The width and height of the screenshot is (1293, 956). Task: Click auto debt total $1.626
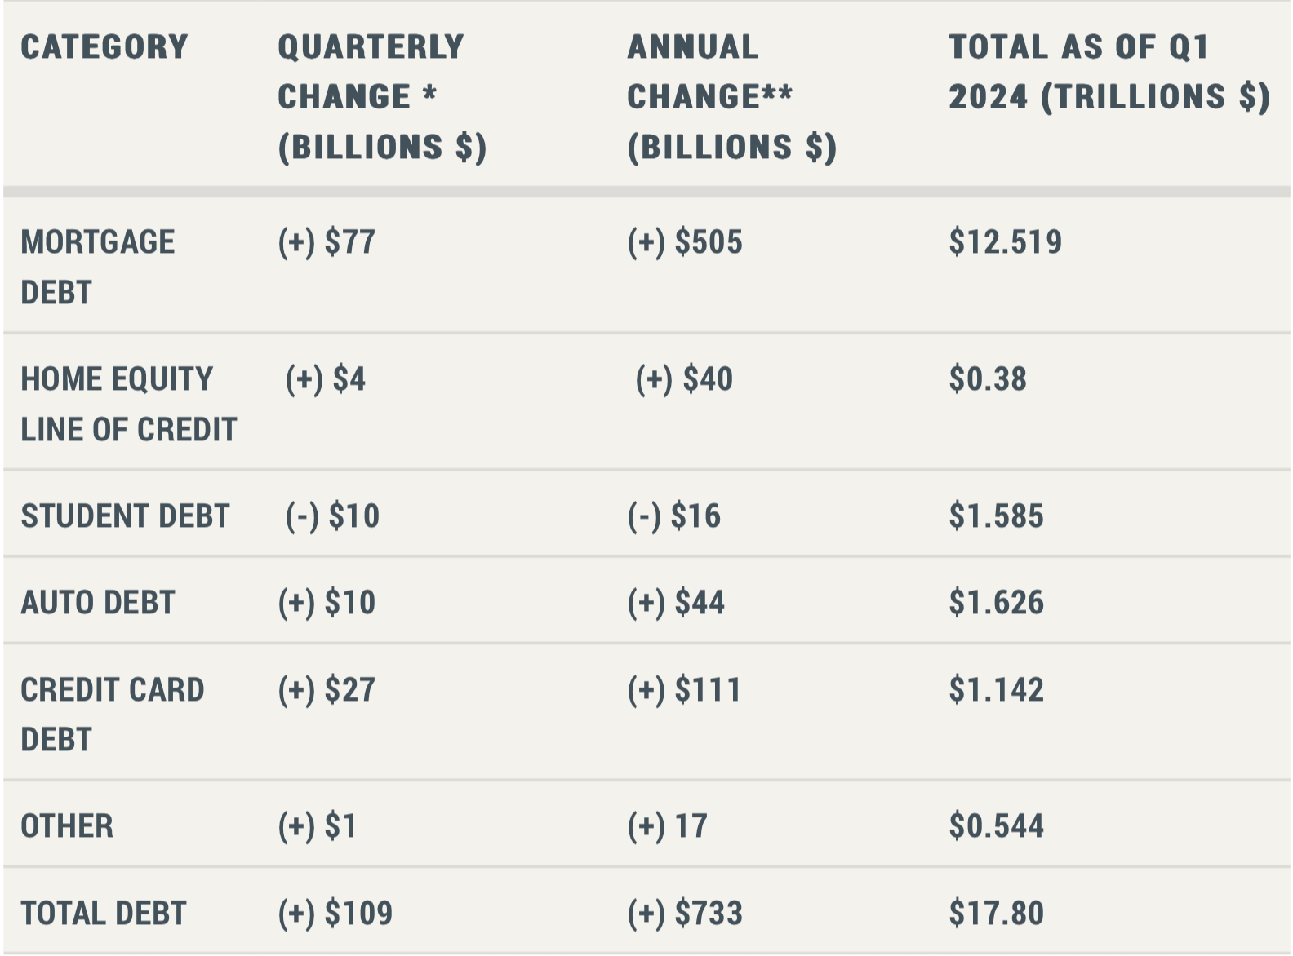click(996, 603)
